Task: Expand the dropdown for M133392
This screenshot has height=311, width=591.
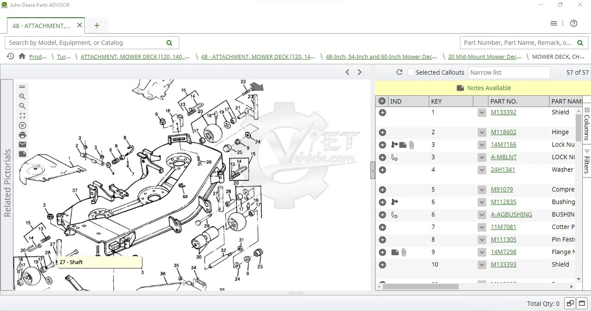Action: [482, 113]
